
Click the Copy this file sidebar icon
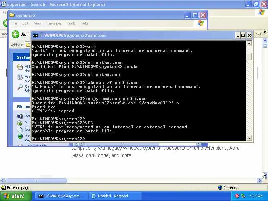point(20,130)
